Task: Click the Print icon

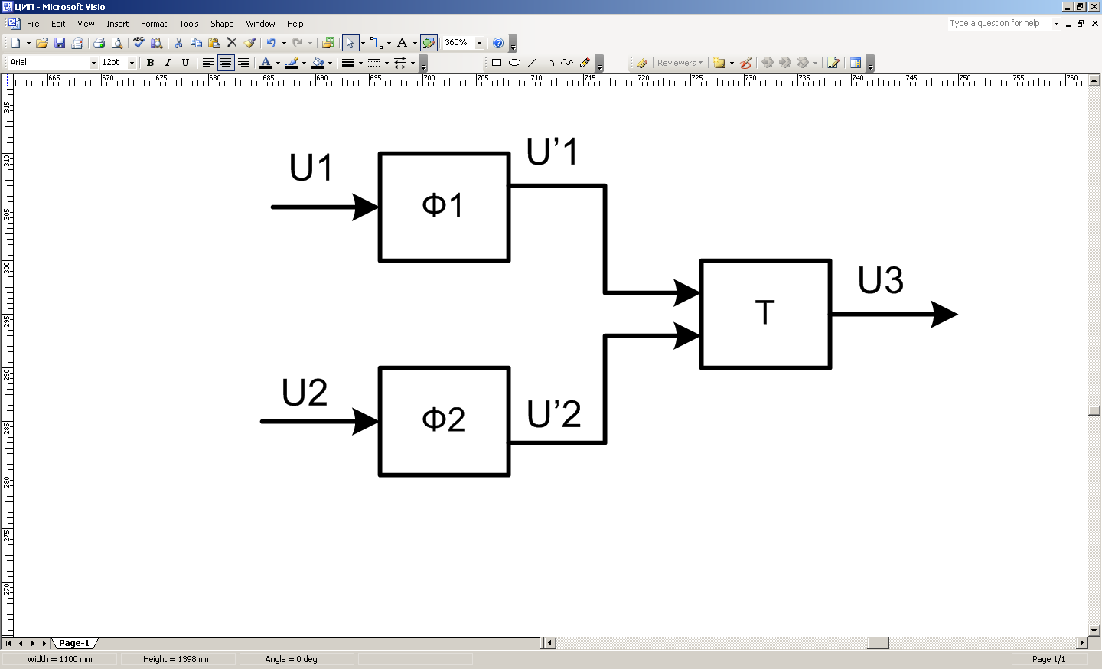Action: click(99, 43)
